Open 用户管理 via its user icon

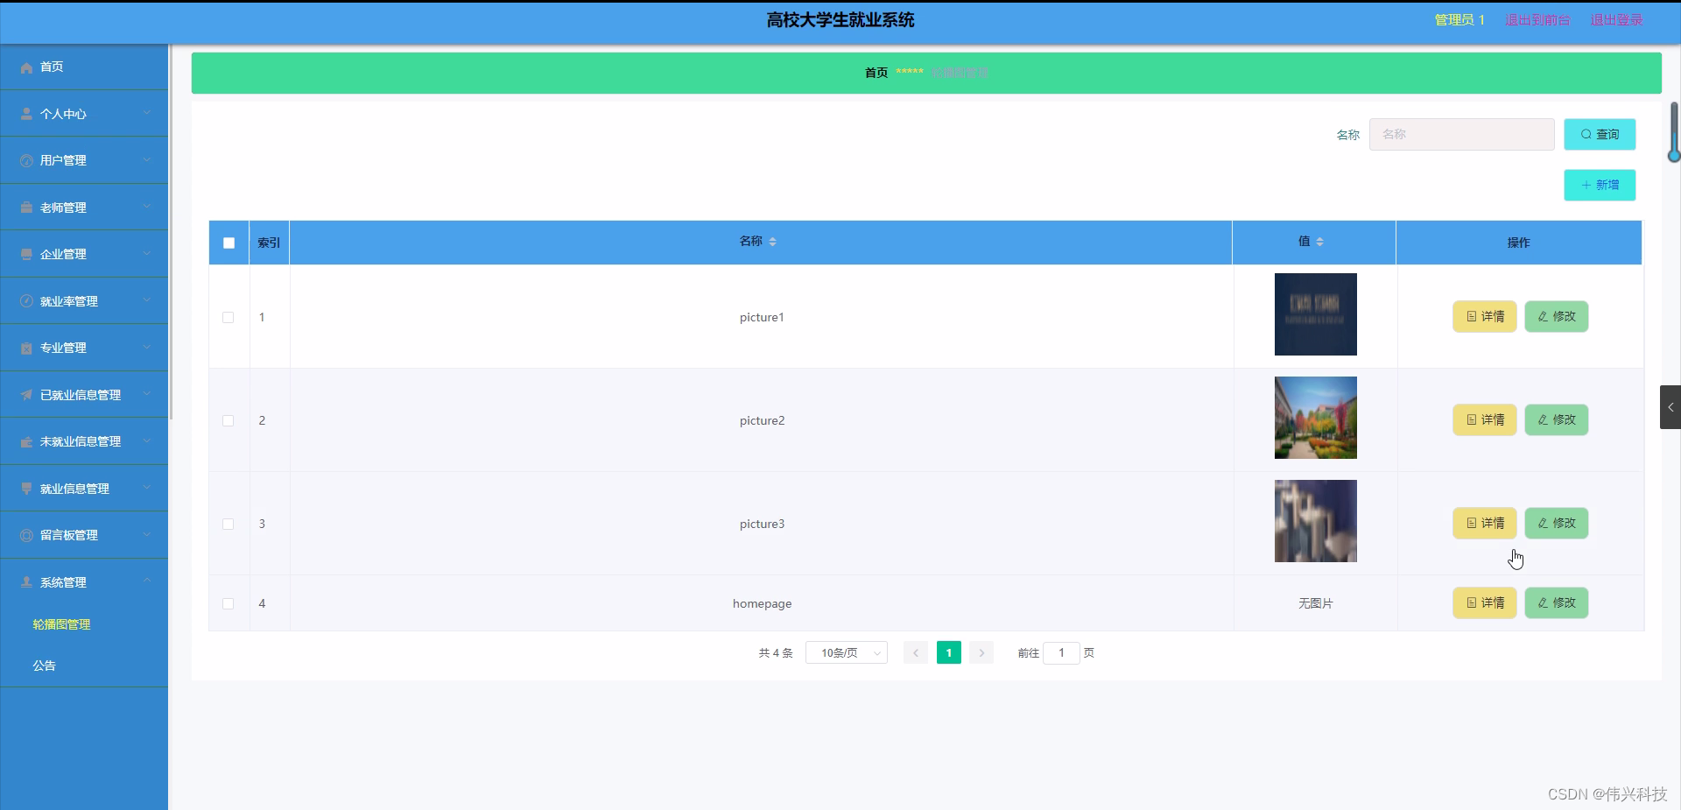[25, 160]
